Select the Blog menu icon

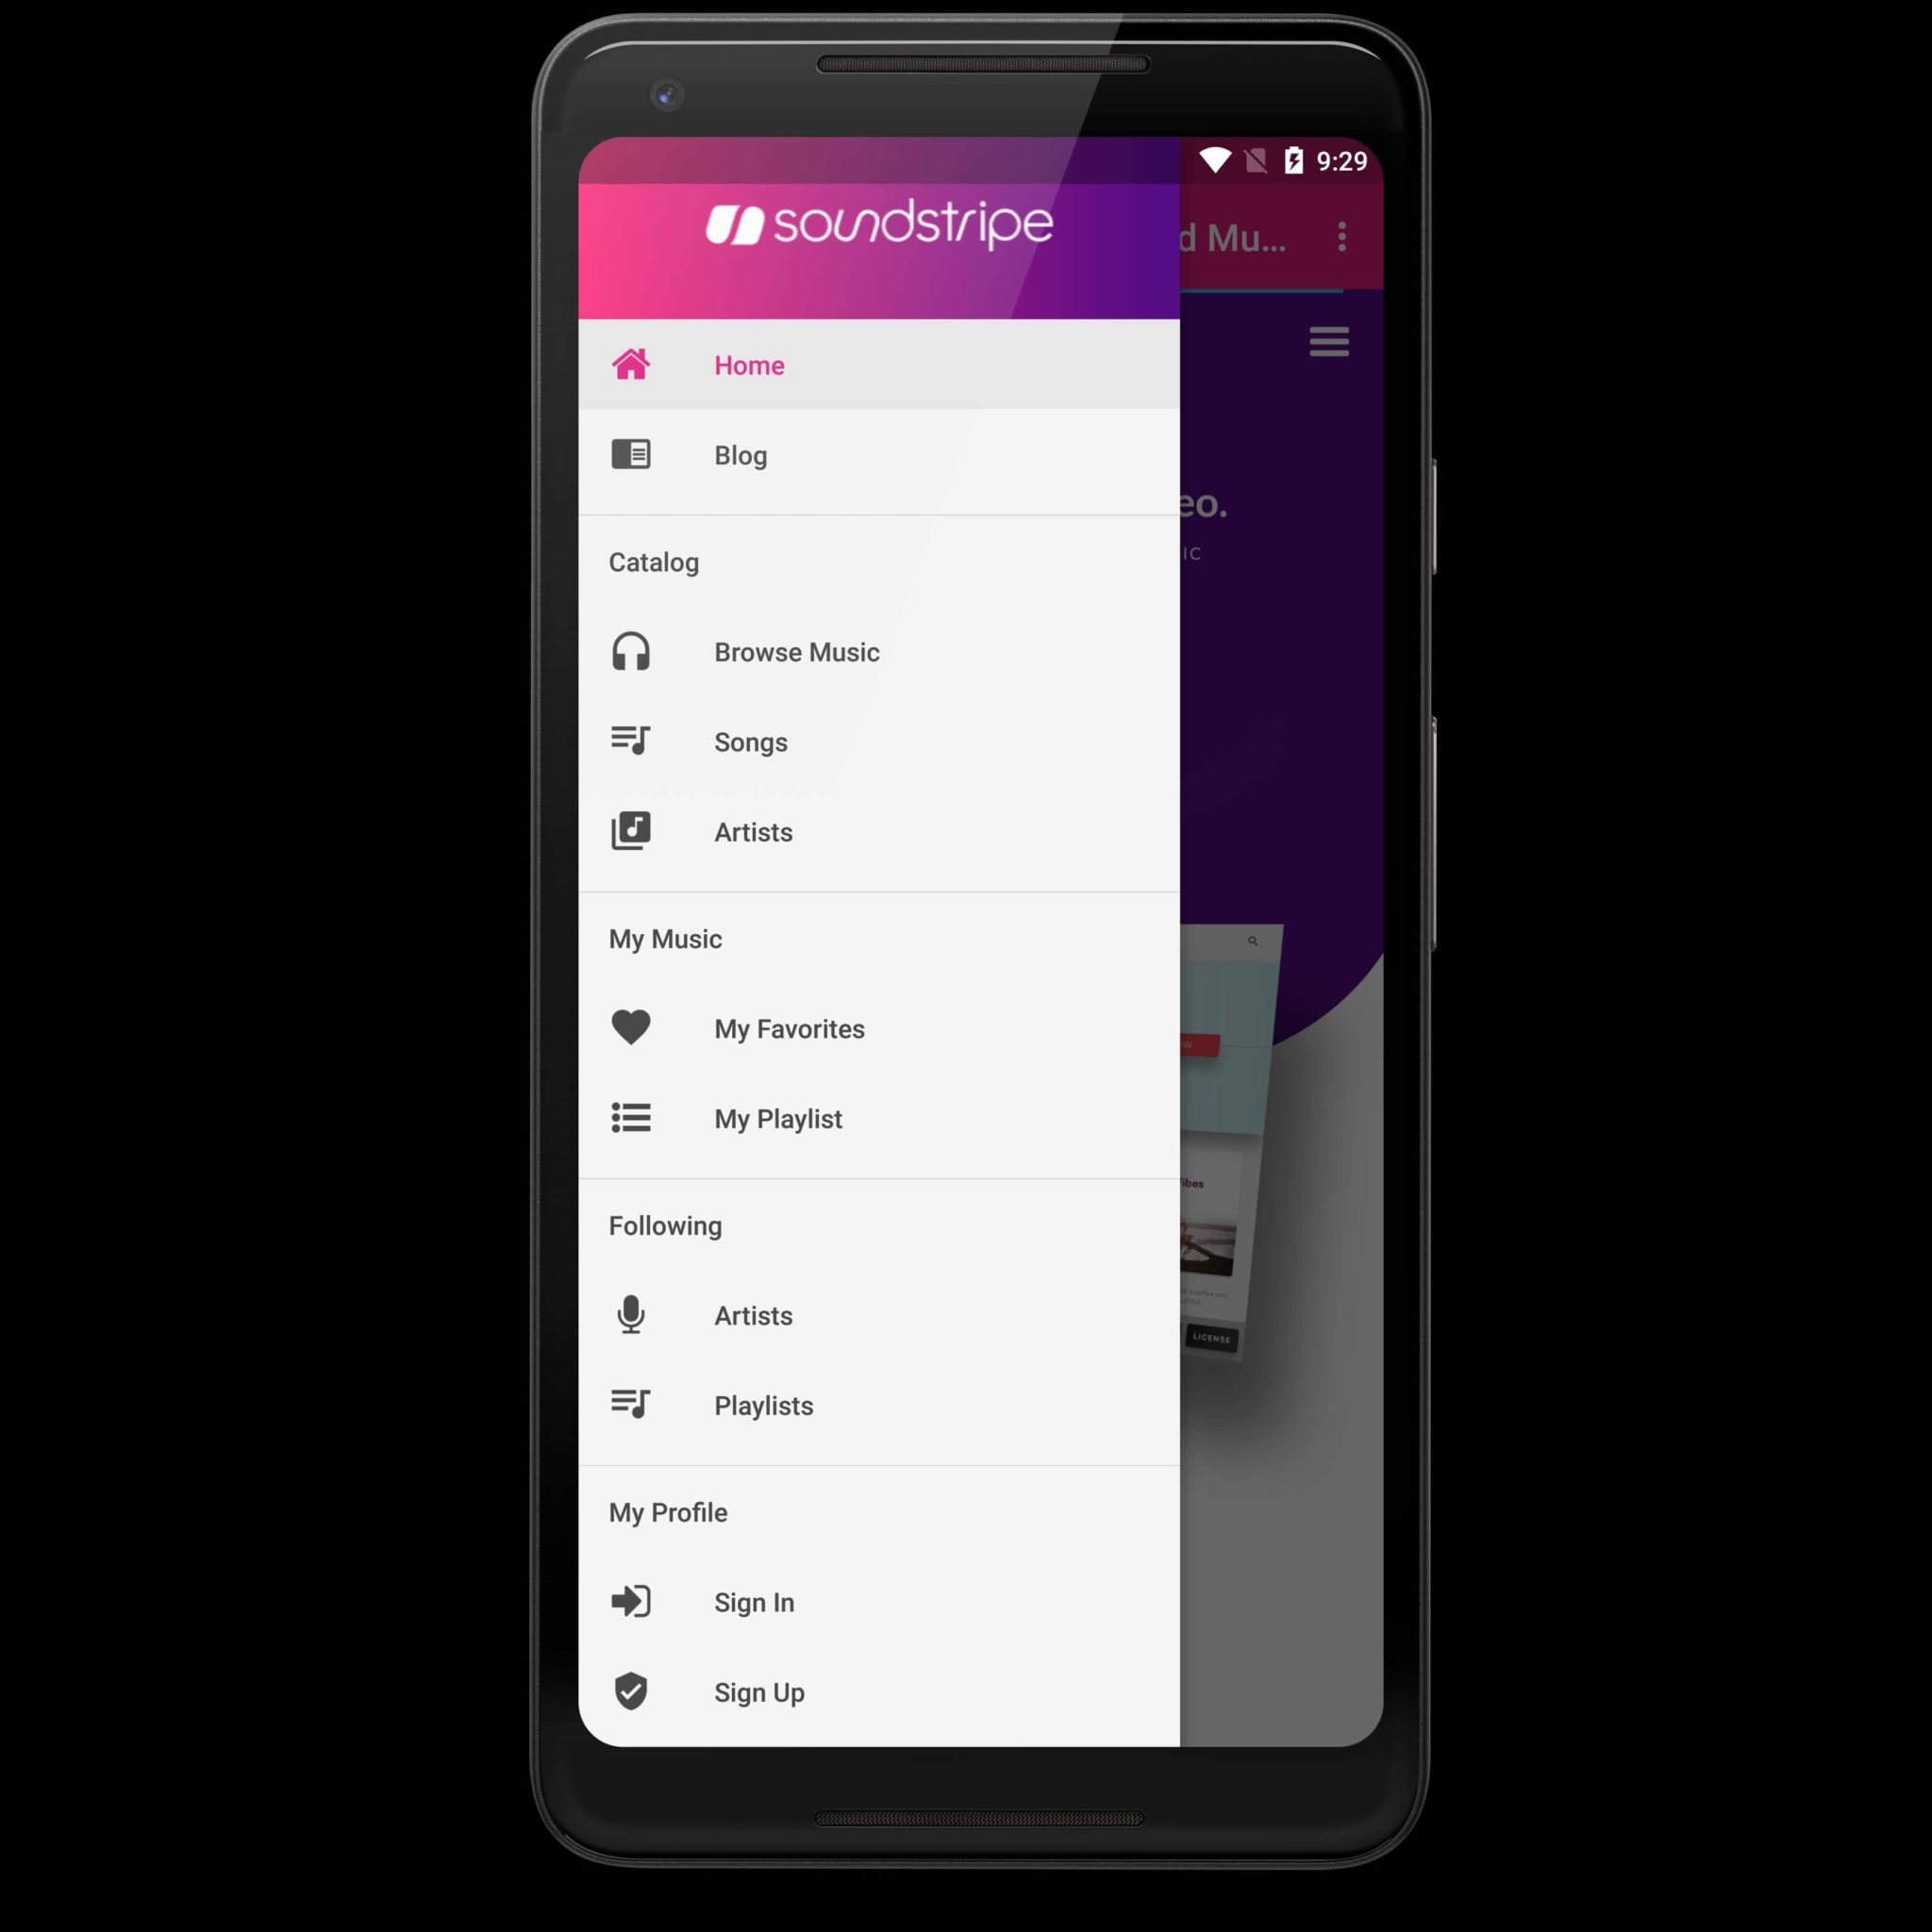(x=632, y=455)
